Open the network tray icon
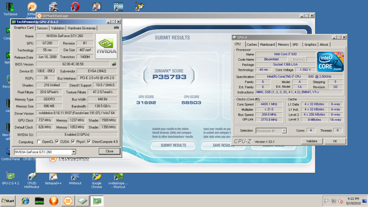368x207 pixels. tap(333, 201)
